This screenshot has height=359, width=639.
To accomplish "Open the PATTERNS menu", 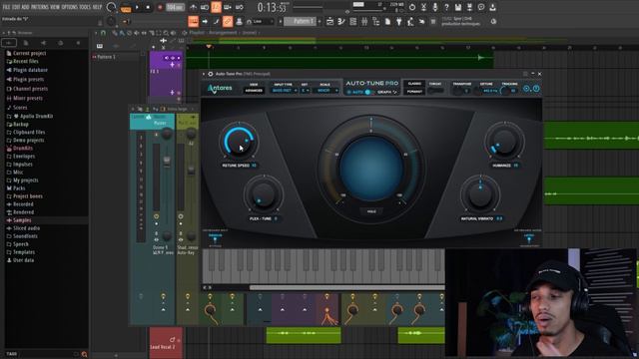I will click(40, 7).
